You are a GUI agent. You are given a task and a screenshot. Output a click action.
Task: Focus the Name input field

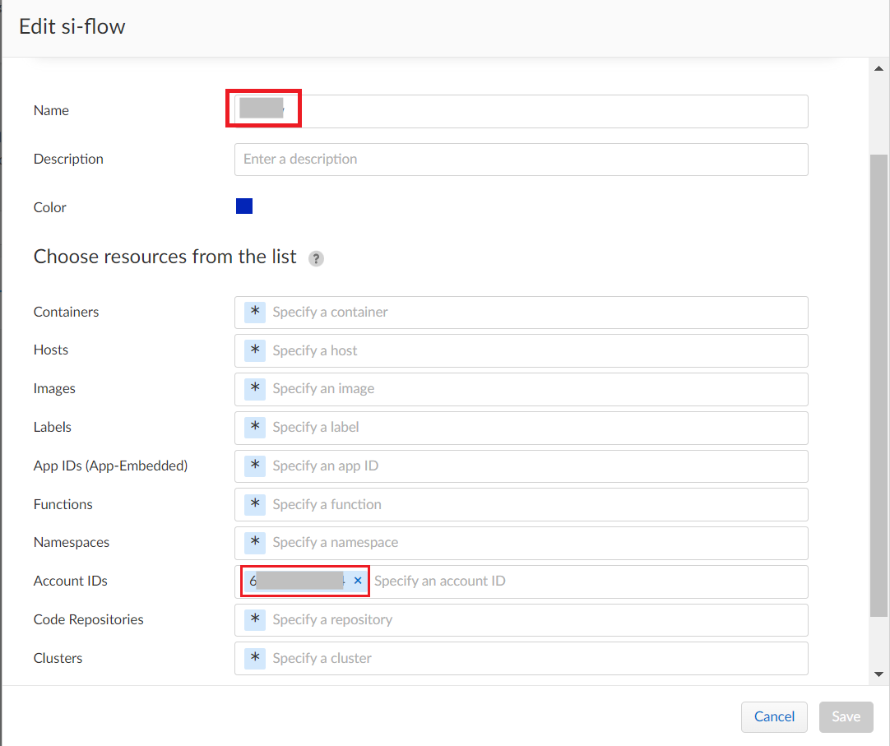tap(543, 111)
